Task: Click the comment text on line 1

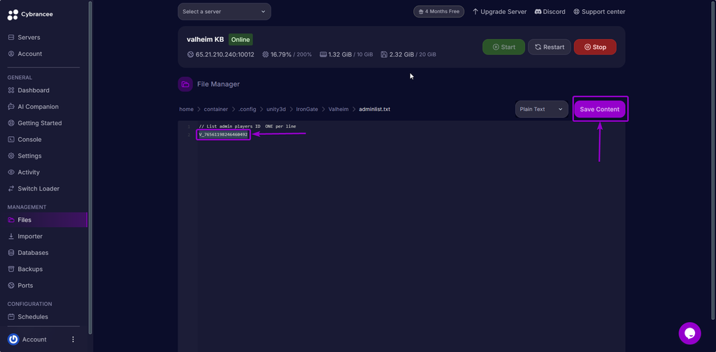Action: click(248, 126)
